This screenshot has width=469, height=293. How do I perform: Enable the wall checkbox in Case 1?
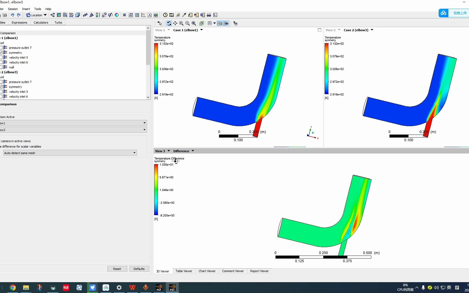pyautogui.click(x=2, y=67)
